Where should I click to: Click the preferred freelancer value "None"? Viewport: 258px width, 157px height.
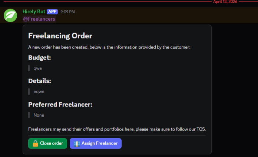tap(39, 115)
